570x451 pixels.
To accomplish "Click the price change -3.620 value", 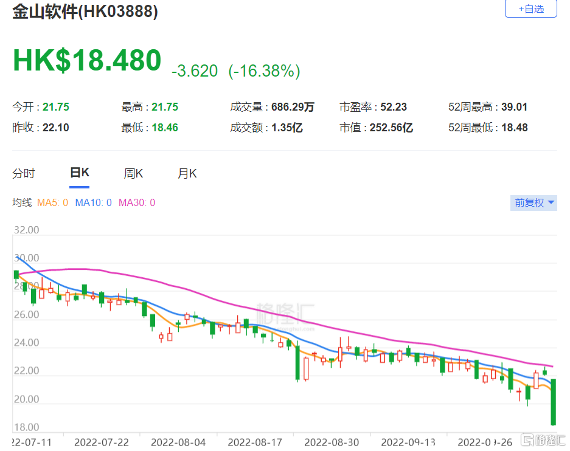I will (x=195, y=71).
